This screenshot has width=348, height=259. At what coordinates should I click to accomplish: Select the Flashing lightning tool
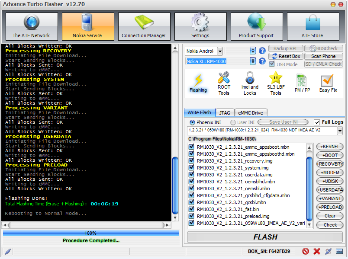point(198,83)
